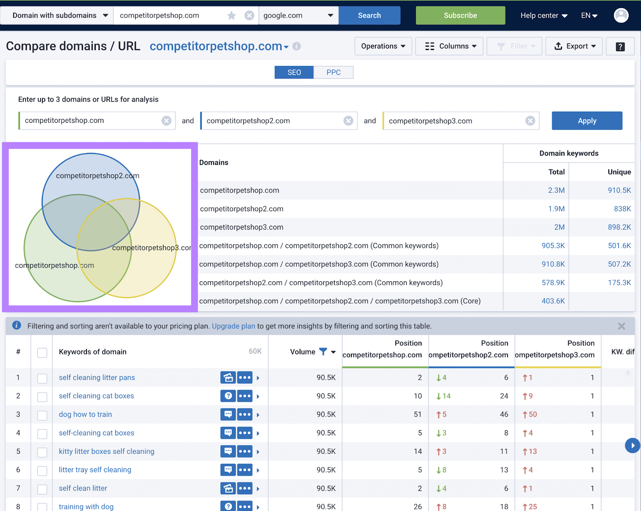Screen dimensions: 641x511
Task: Open the user profile avatar
Action: pyautogui.click(x=621, y=15)
